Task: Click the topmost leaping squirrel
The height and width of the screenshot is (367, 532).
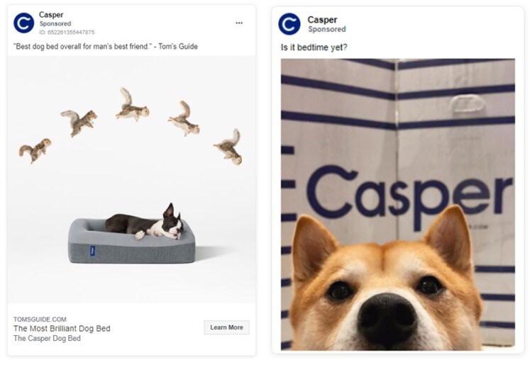Action: [132, 105]
